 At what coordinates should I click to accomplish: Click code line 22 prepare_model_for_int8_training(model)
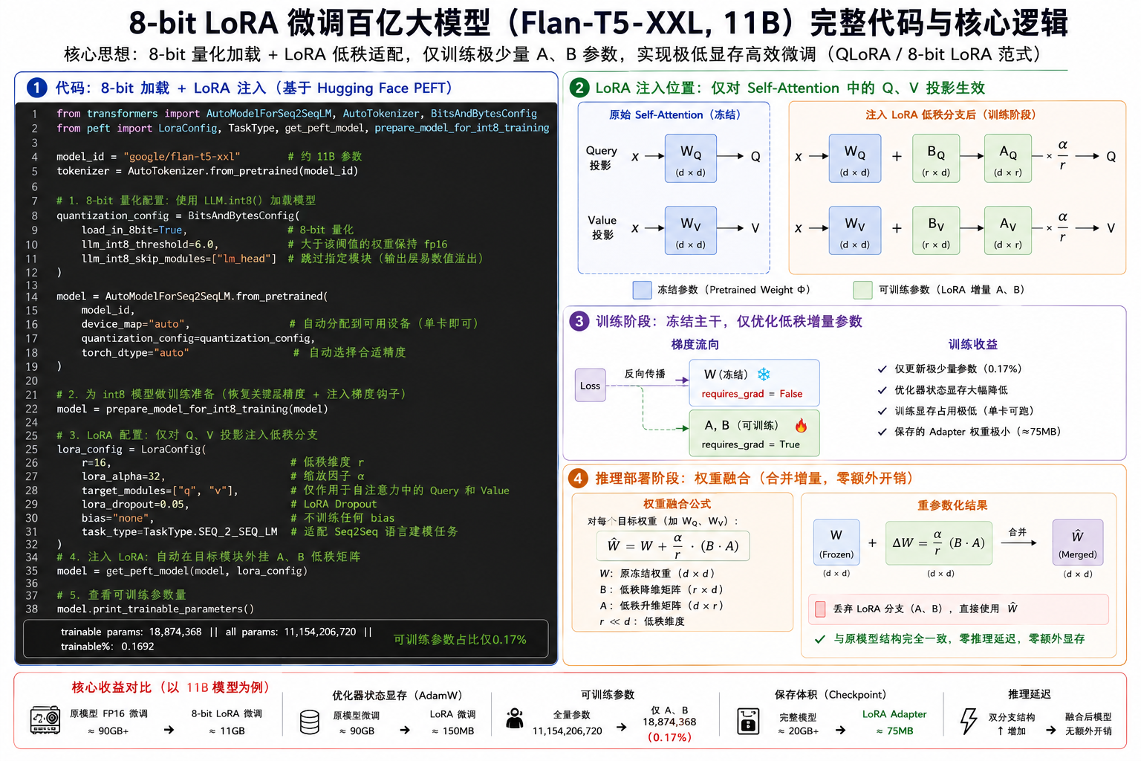[192, 409]
